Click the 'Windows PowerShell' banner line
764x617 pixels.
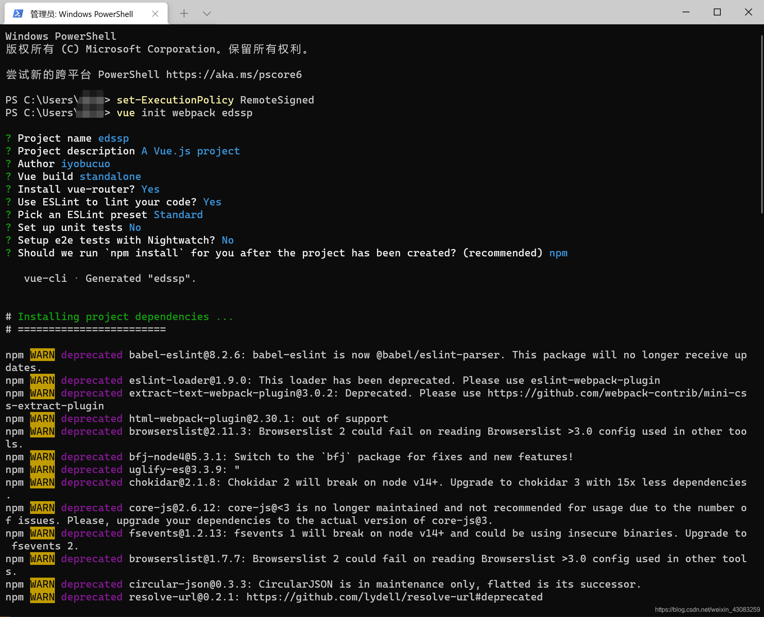pos(61,36)
